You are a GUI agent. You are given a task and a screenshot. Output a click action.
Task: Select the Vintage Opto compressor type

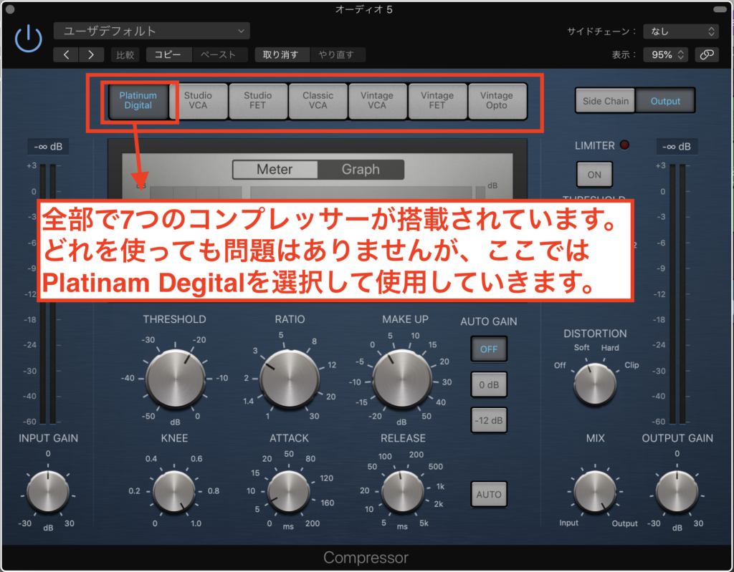click(497, 100)
